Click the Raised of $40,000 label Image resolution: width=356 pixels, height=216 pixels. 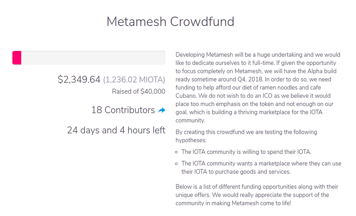[138, 92]
